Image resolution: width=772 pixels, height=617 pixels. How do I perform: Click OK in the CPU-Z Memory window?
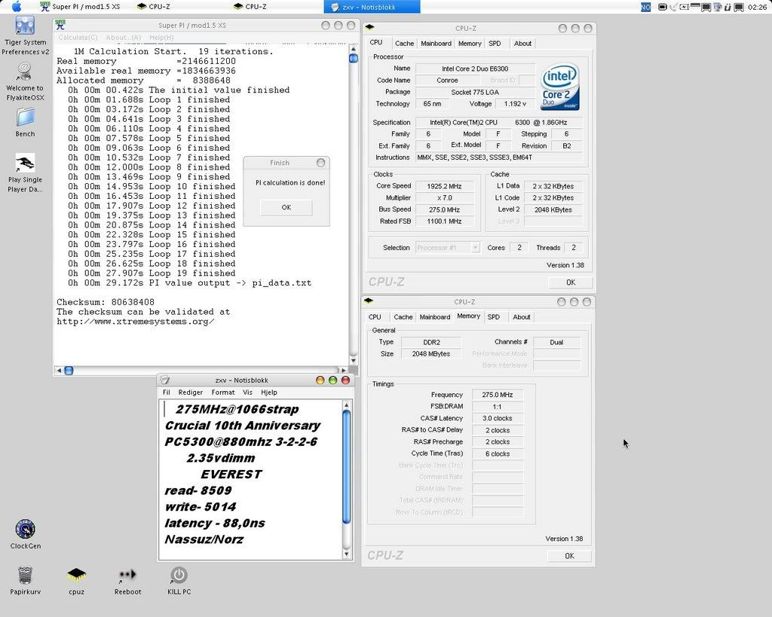click(570, 556)
